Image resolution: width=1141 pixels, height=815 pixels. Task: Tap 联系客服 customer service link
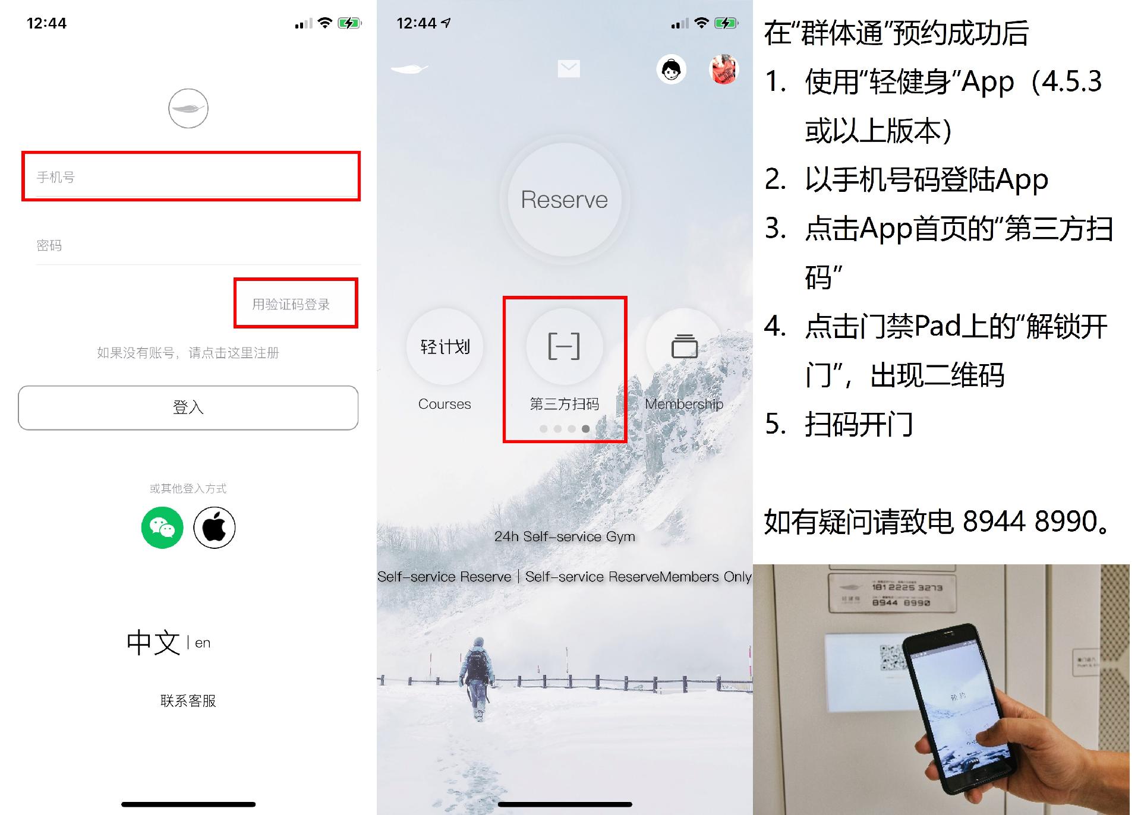pyautogui.click(x=186, y=700)
